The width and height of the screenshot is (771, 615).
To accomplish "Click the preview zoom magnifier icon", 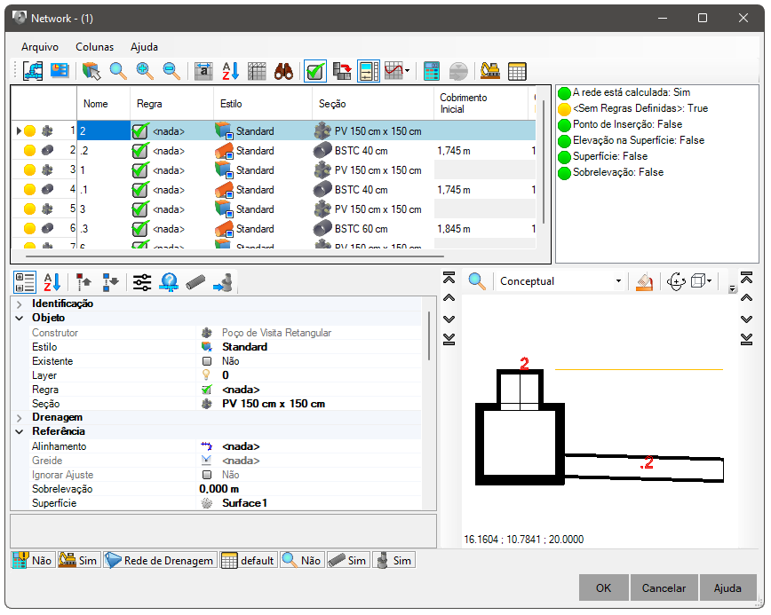I will tap(476, 281).
